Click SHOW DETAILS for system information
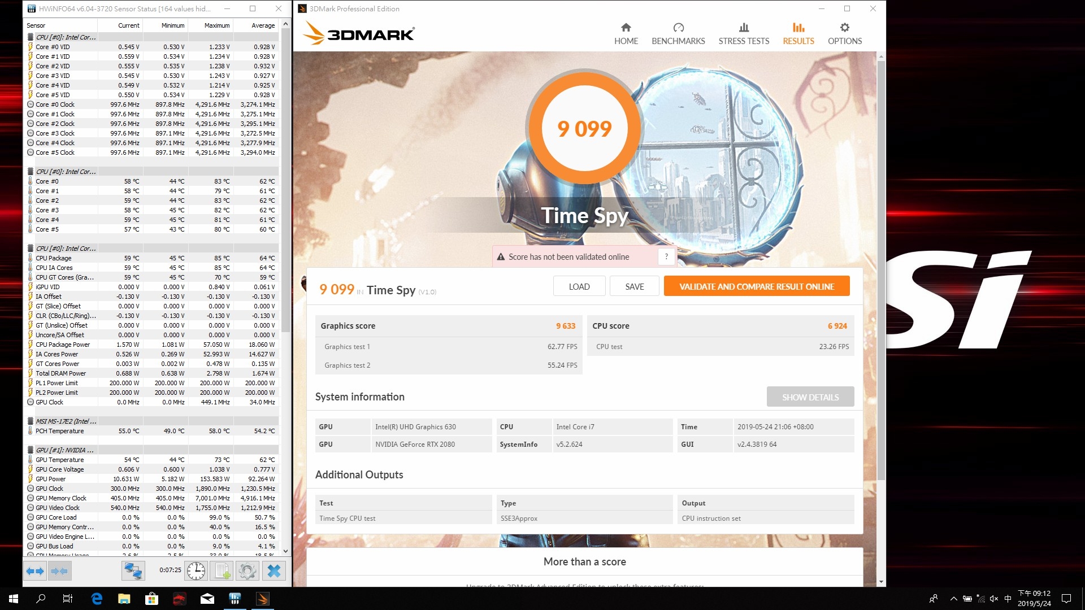The image size is (1085, 610). click(810, 397)
